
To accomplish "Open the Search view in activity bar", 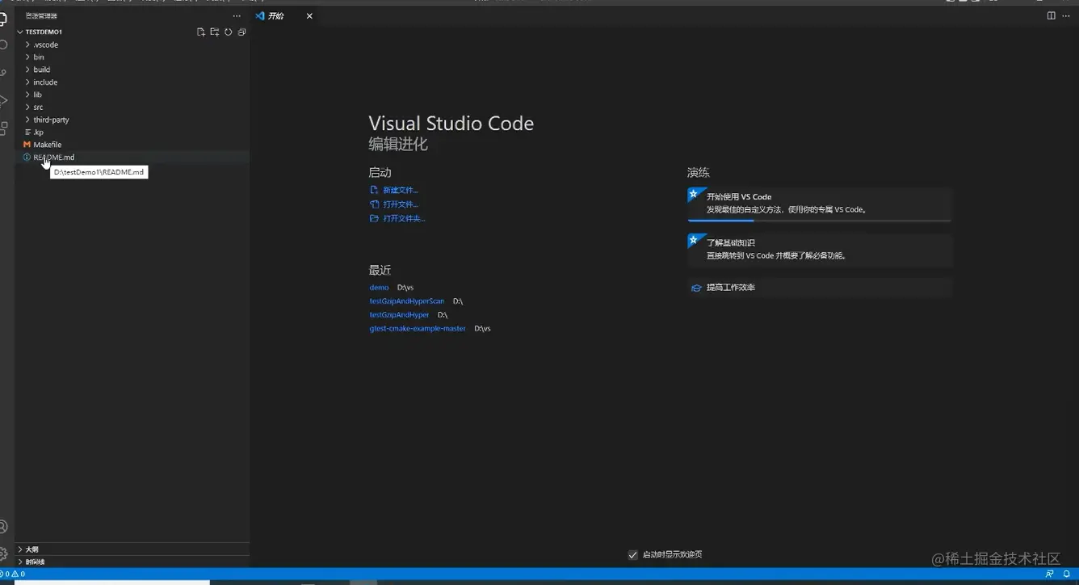I will 3,44.
